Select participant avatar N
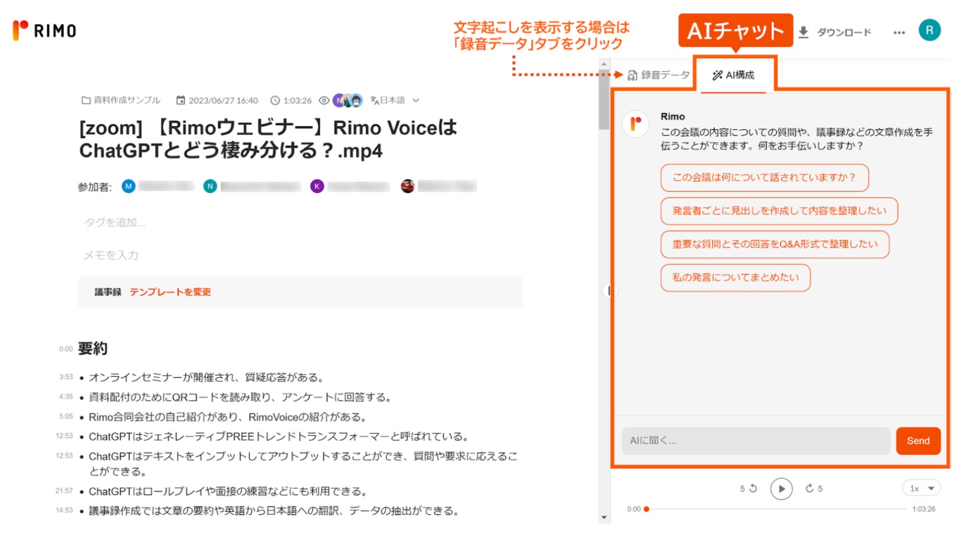 210,186
